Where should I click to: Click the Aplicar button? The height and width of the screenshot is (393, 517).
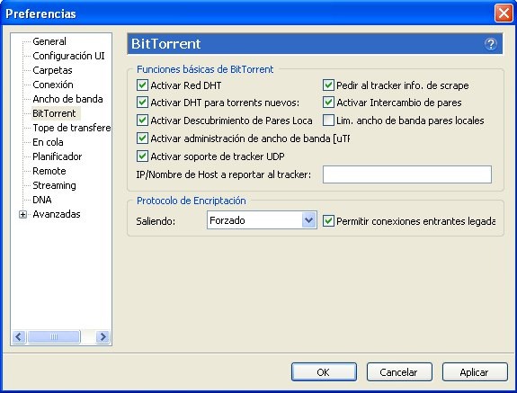click(475, 372)
